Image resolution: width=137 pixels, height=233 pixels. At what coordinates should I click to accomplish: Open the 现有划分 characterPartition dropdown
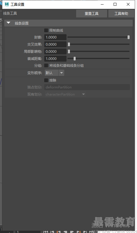click(x=65, y=94)
